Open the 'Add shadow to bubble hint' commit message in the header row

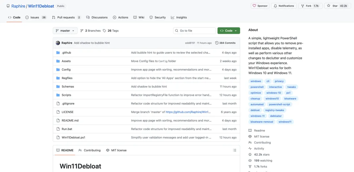92,43
